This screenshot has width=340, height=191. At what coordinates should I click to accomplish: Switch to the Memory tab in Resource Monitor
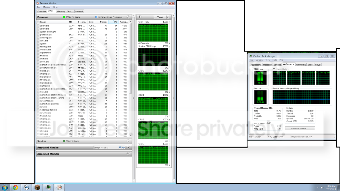coord(60,11)
